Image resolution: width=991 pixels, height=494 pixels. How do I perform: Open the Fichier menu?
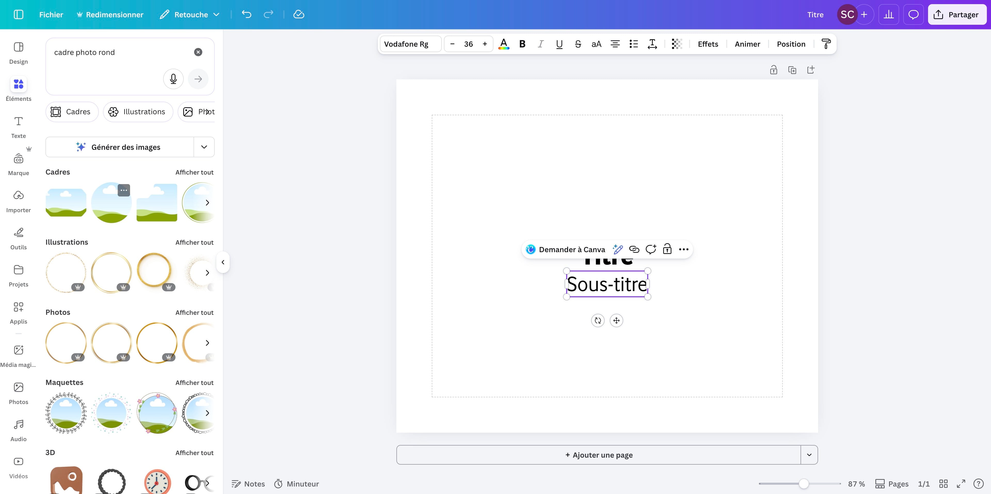(x=51, y=15)
